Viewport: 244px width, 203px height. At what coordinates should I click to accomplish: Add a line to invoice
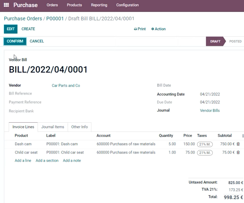click(23, 160)
